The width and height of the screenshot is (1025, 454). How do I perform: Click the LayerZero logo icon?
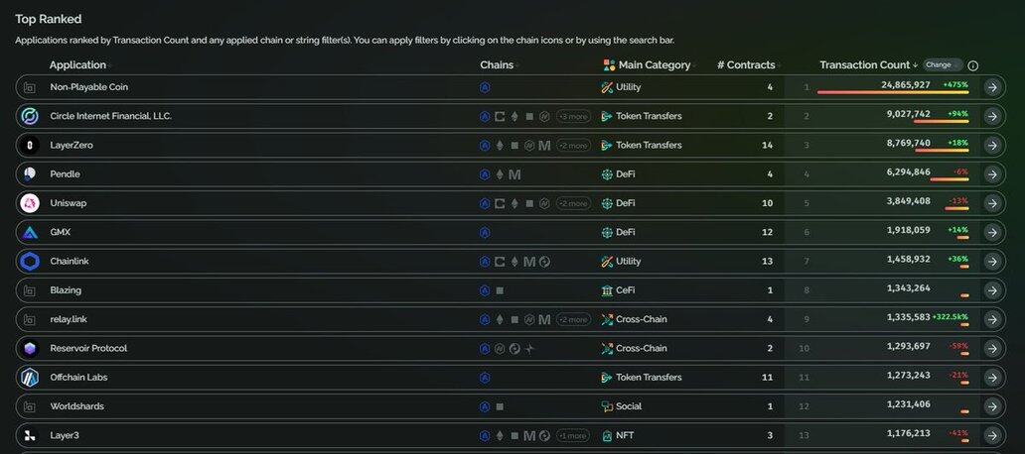30,146
